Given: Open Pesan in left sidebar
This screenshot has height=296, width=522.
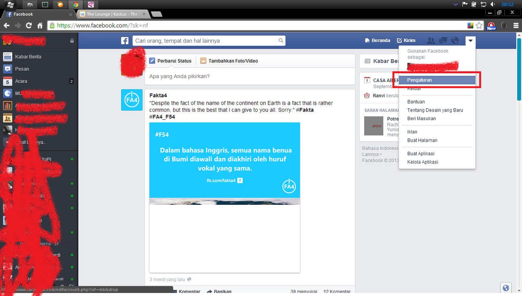Looking at the screenshot, I should 39,69.
